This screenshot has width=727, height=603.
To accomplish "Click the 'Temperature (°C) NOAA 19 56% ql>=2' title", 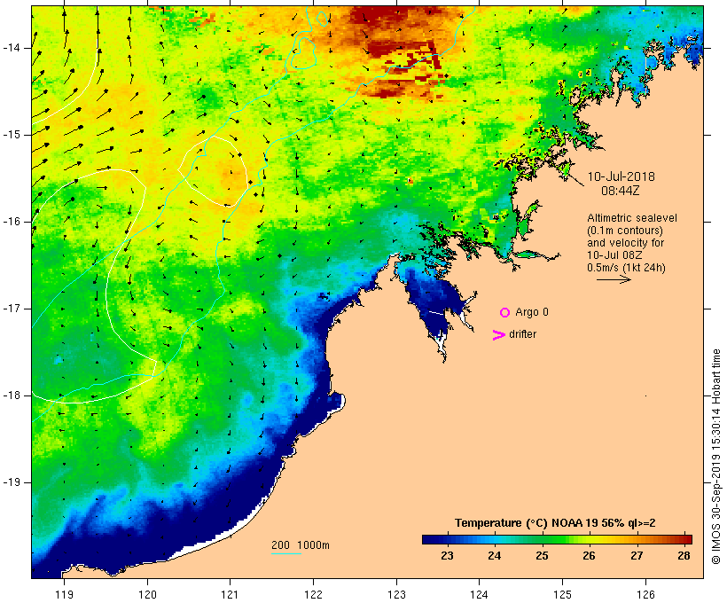I will pyautogui.click(x=555, y=523).
